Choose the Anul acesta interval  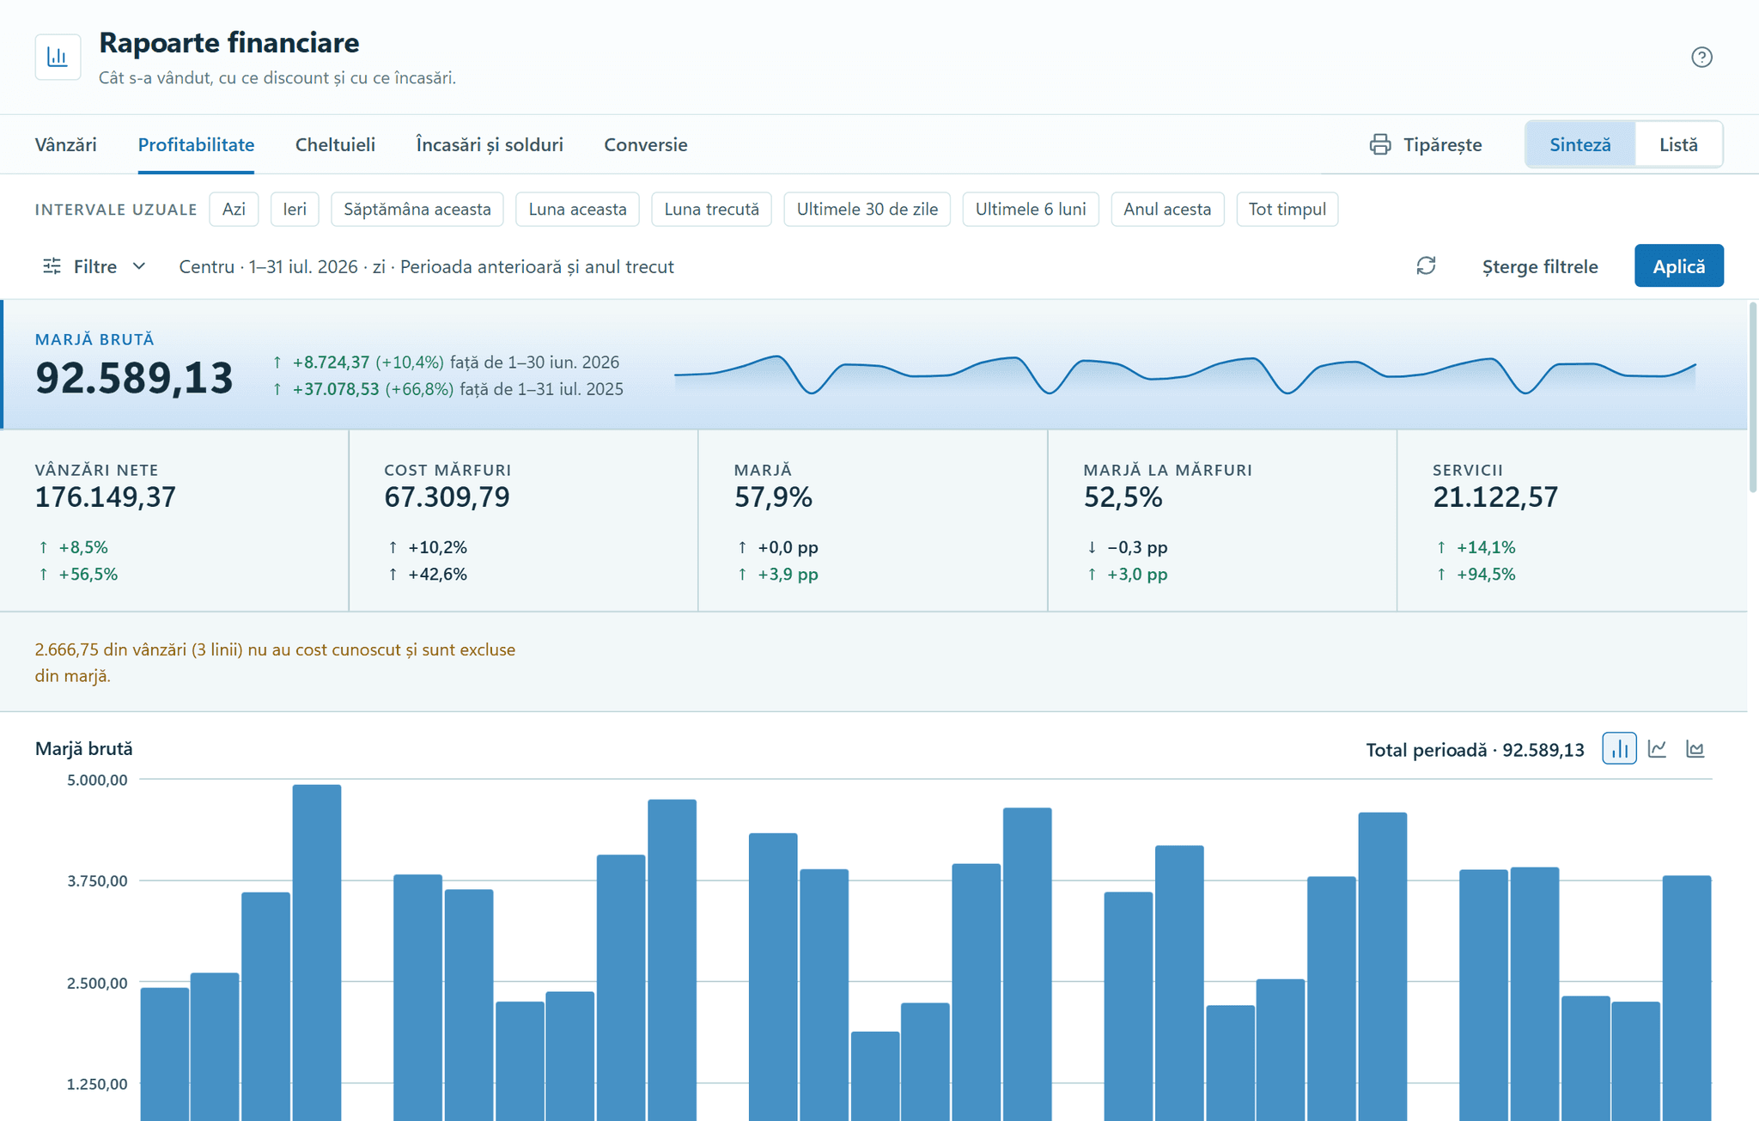pyautogui.click(x=1167, y=209)
